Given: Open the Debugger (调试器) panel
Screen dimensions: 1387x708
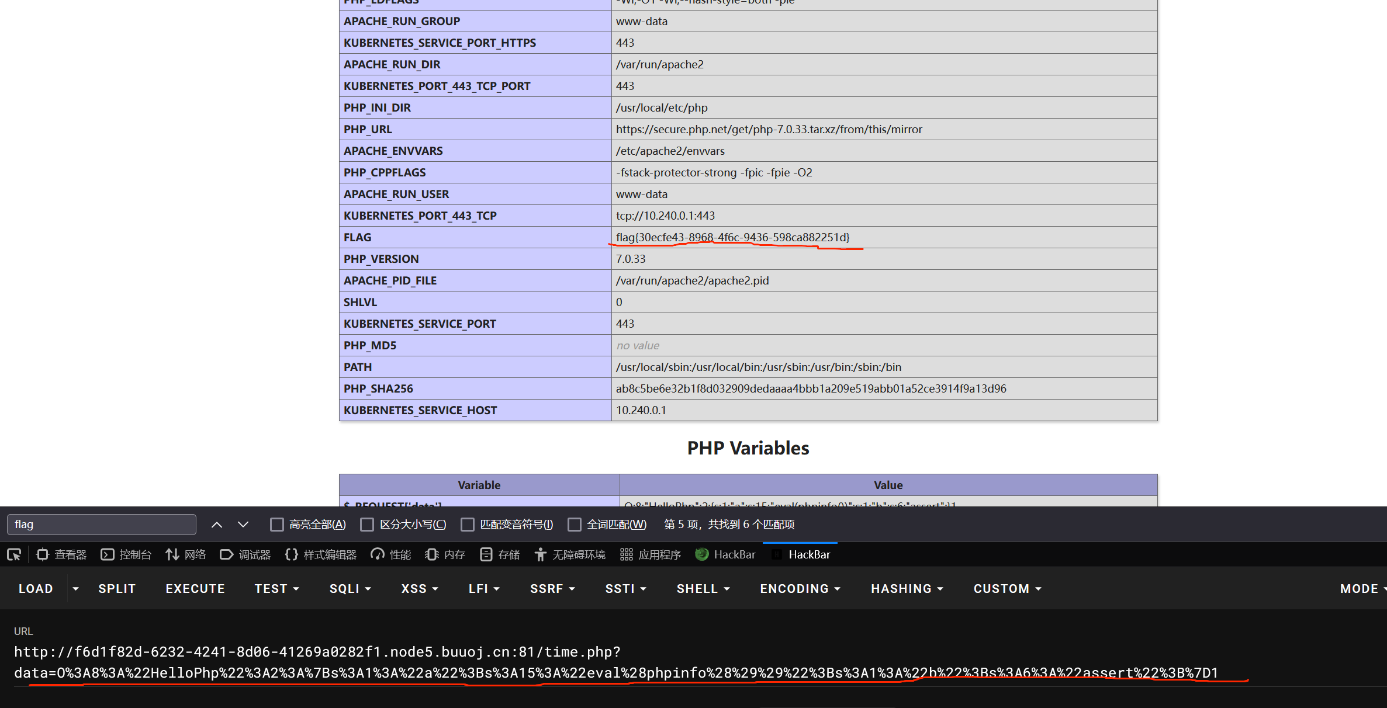Looking at the screenshot, I should click(x=245, y=554).
